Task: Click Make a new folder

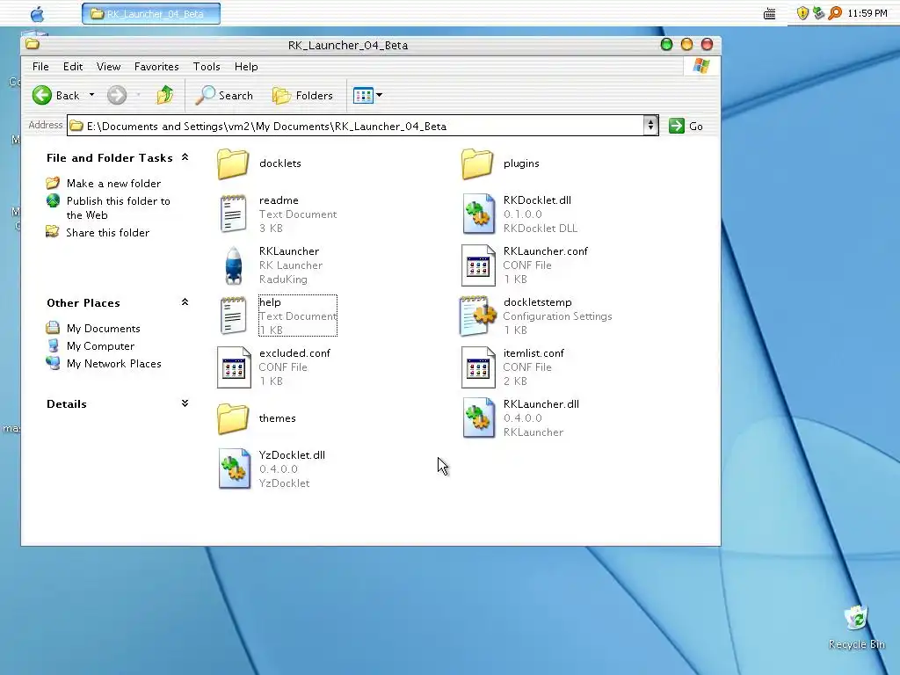Action: [x=113, y=184]
